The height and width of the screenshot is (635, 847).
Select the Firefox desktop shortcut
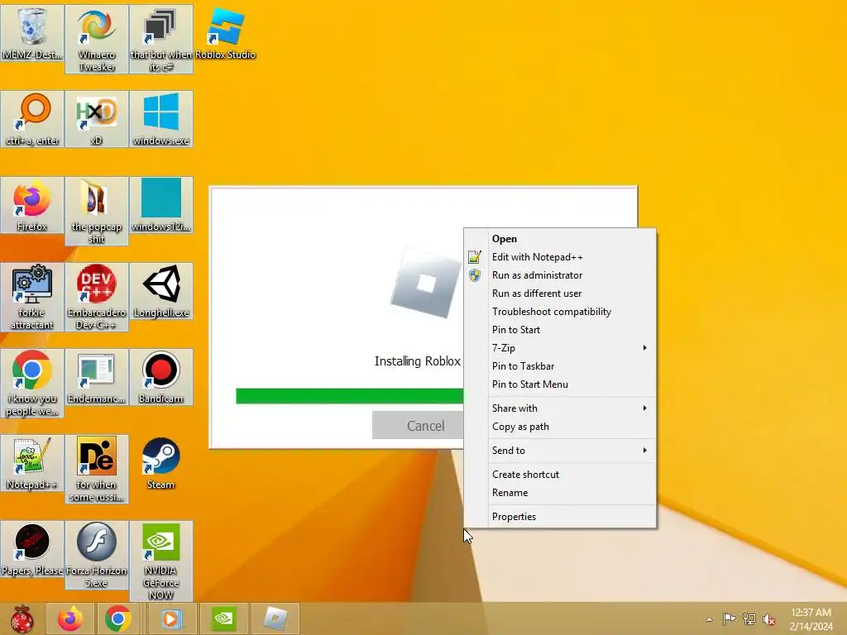[32, 205]
